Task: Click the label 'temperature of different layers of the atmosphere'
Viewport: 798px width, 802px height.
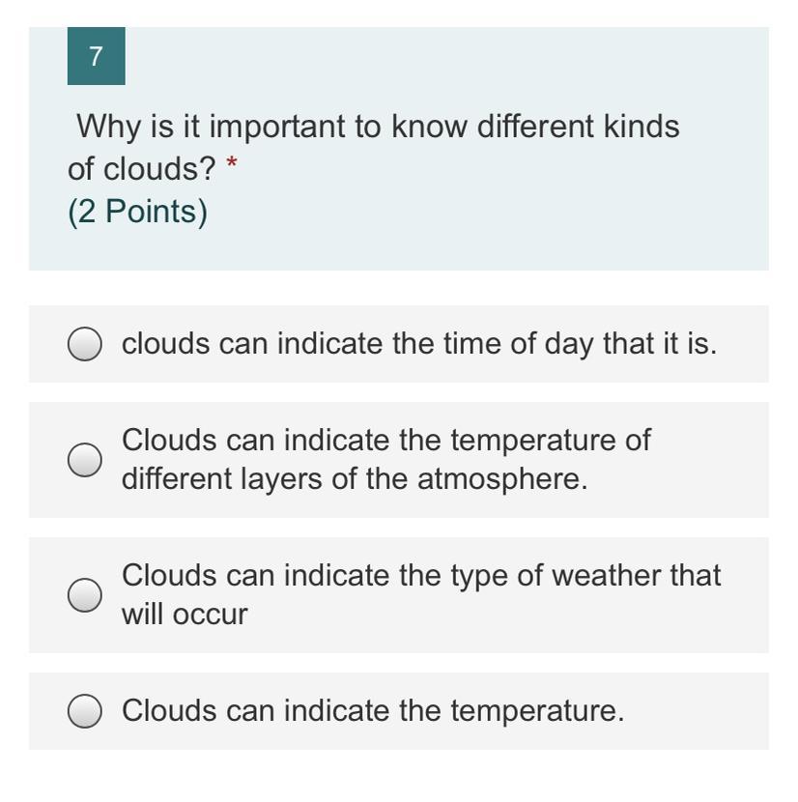Action: pos(385,459)
